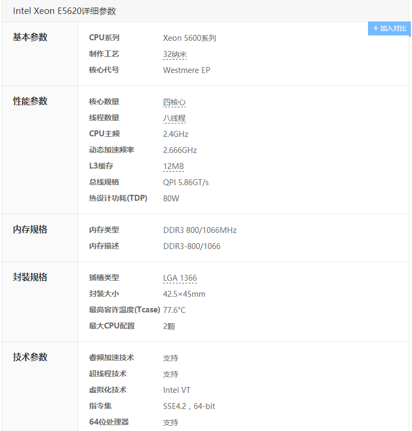Open the 八线程 thread count link
Image resolution: width=412 pixels, height=431 pixels.
[x=174, y=118]
